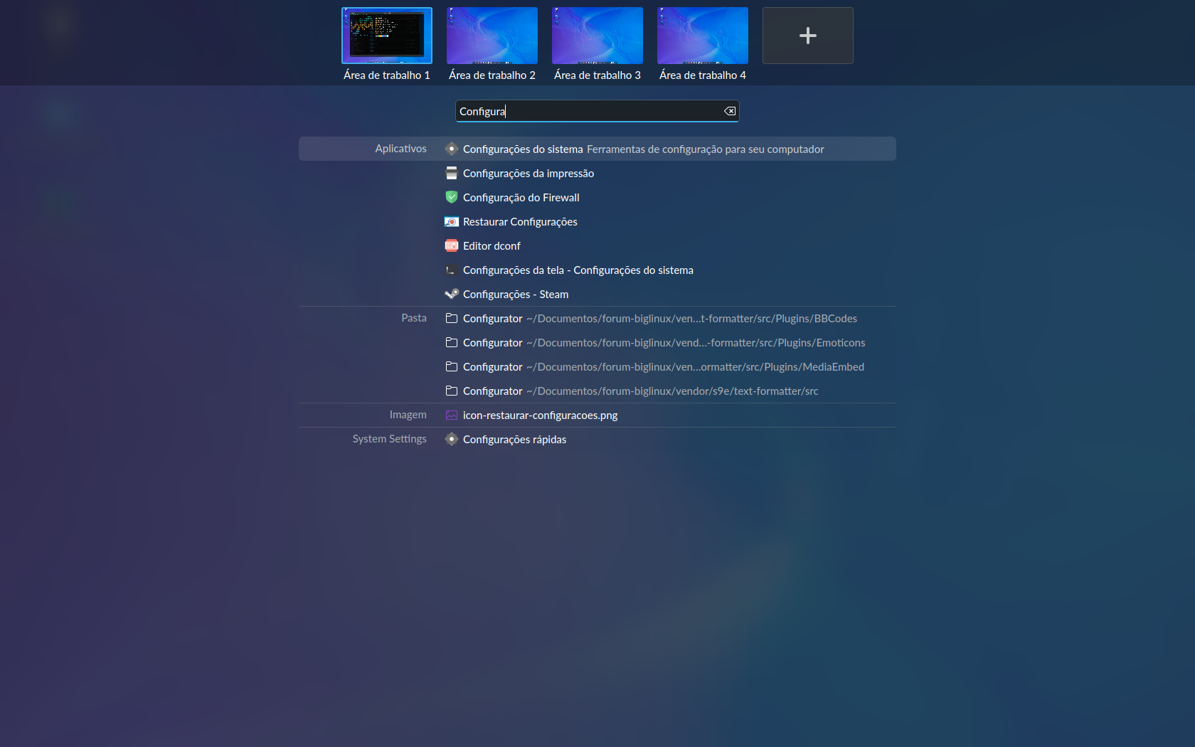Click the Configurações do sistema gear icon
The height and width of the screenshot is (747, 1195).
tap(452, 149)
